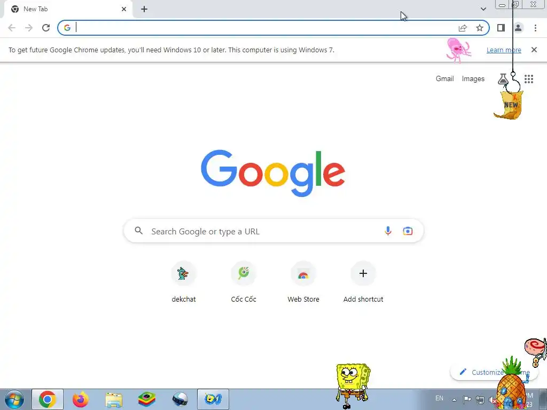
Task: Open the Chrome profile avatar
Action: [x=518, y=28]
